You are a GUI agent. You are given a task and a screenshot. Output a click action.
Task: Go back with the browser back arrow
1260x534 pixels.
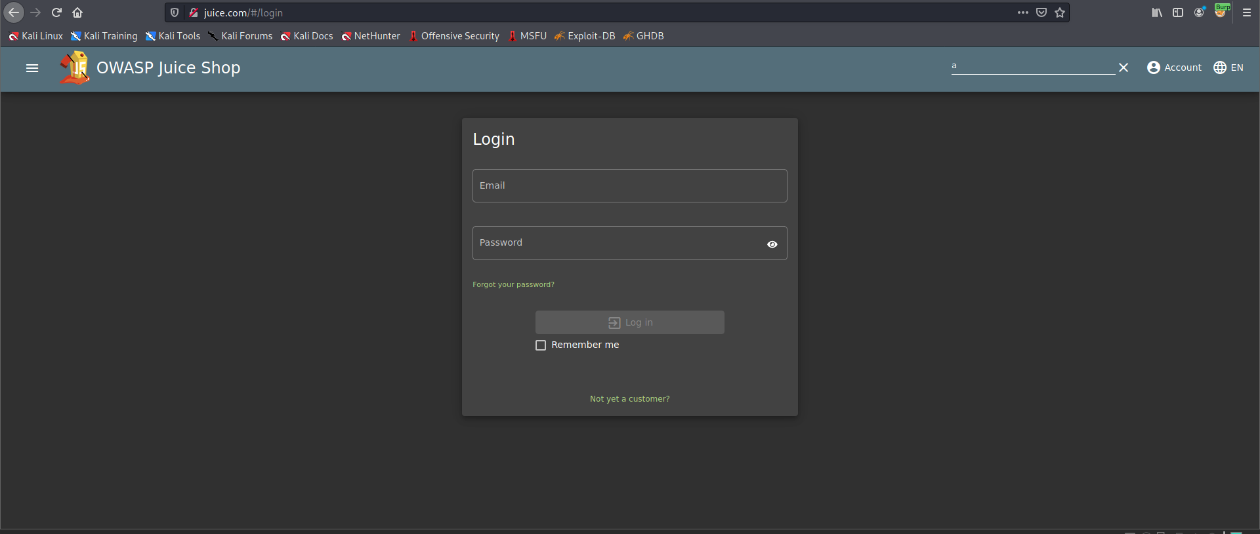[14, 12]
